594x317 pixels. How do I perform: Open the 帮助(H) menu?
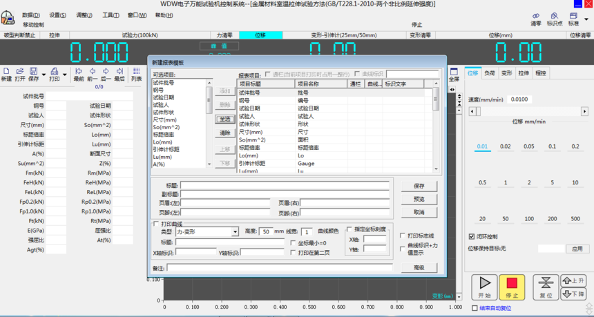click(x=164, y=15)
